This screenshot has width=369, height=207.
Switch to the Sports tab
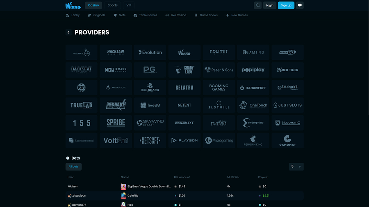tap(112, 5)
